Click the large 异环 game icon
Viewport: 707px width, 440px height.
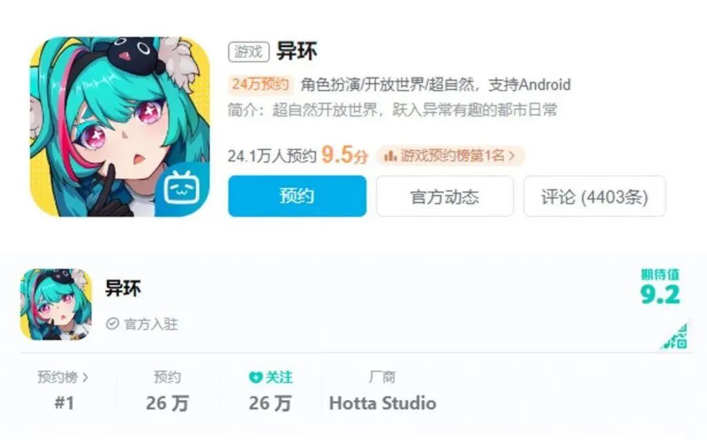[119, 127]
